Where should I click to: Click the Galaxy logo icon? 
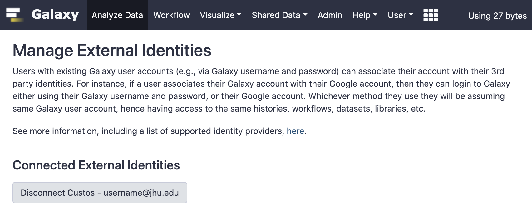coord(14,15)
